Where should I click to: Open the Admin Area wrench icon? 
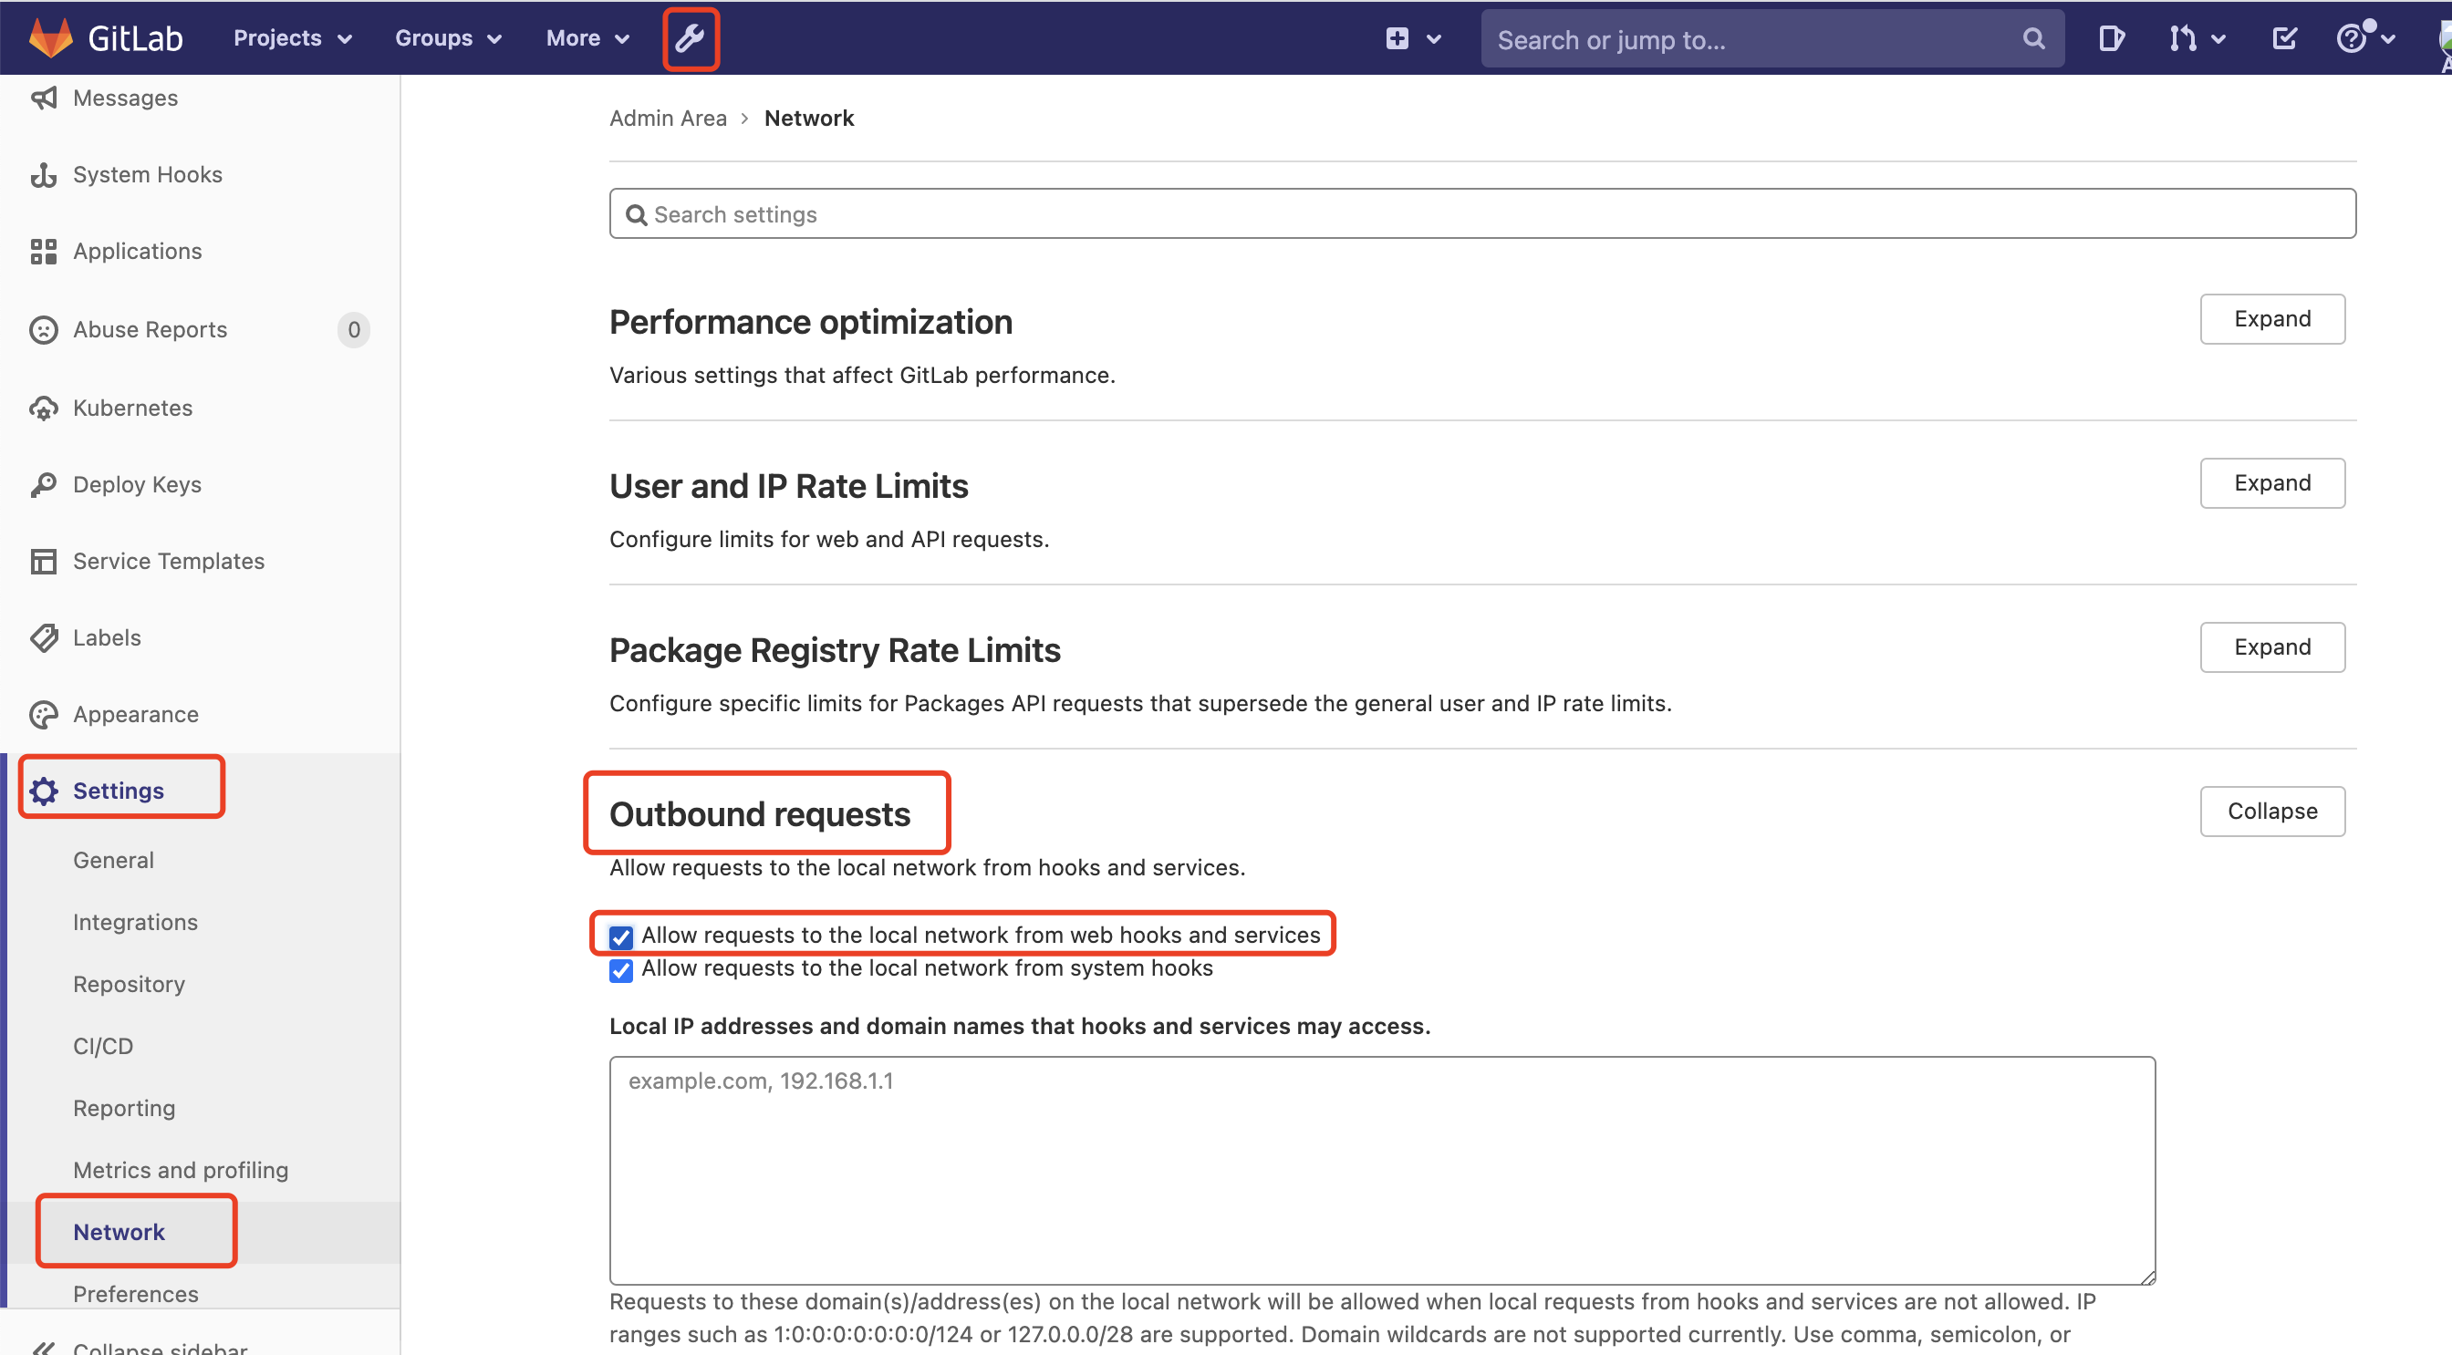pyautogui.click(x=691, y=38)
